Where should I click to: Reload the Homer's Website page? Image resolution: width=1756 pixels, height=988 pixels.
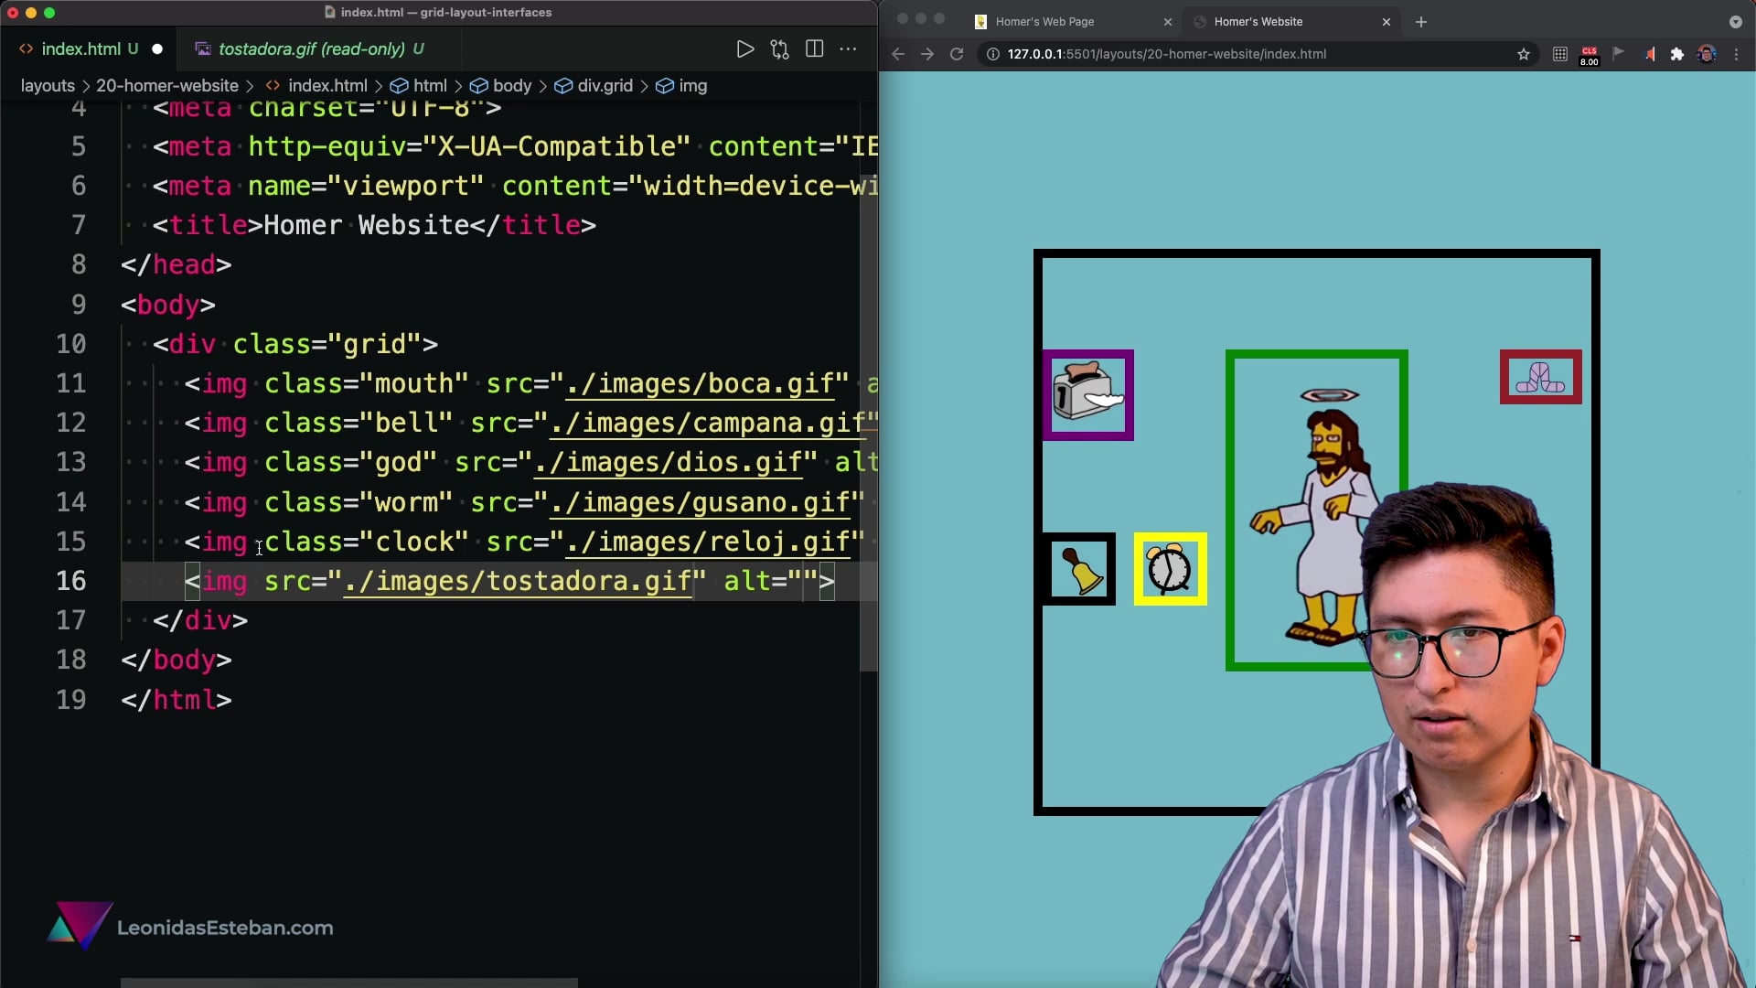[956, 54]
